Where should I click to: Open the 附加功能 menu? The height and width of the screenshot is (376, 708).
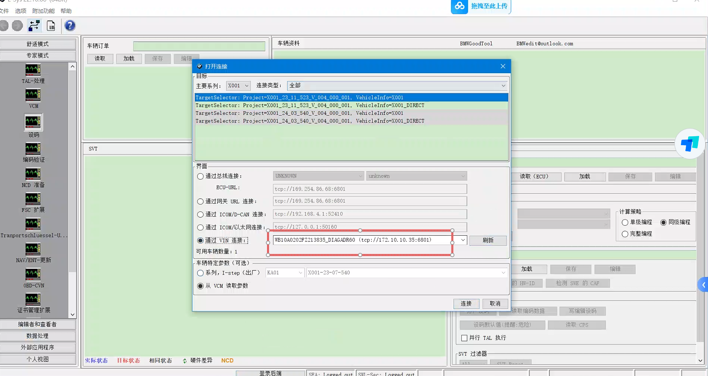tap(43, 11)
